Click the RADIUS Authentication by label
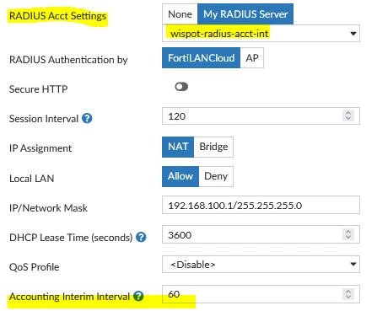The width and height of the screenshot is (377, 311). pos(68,60)
